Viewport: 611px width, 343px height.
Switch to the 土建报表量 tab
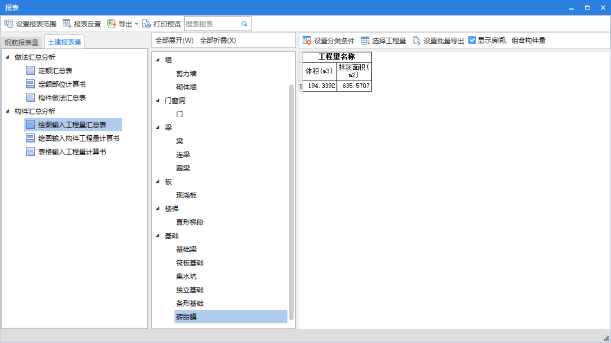point(65,42)
